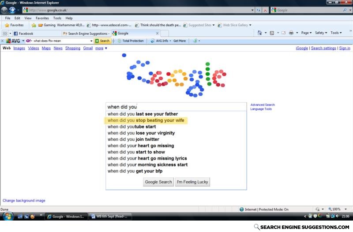Click the browser back arrow button

pos(4,10)
